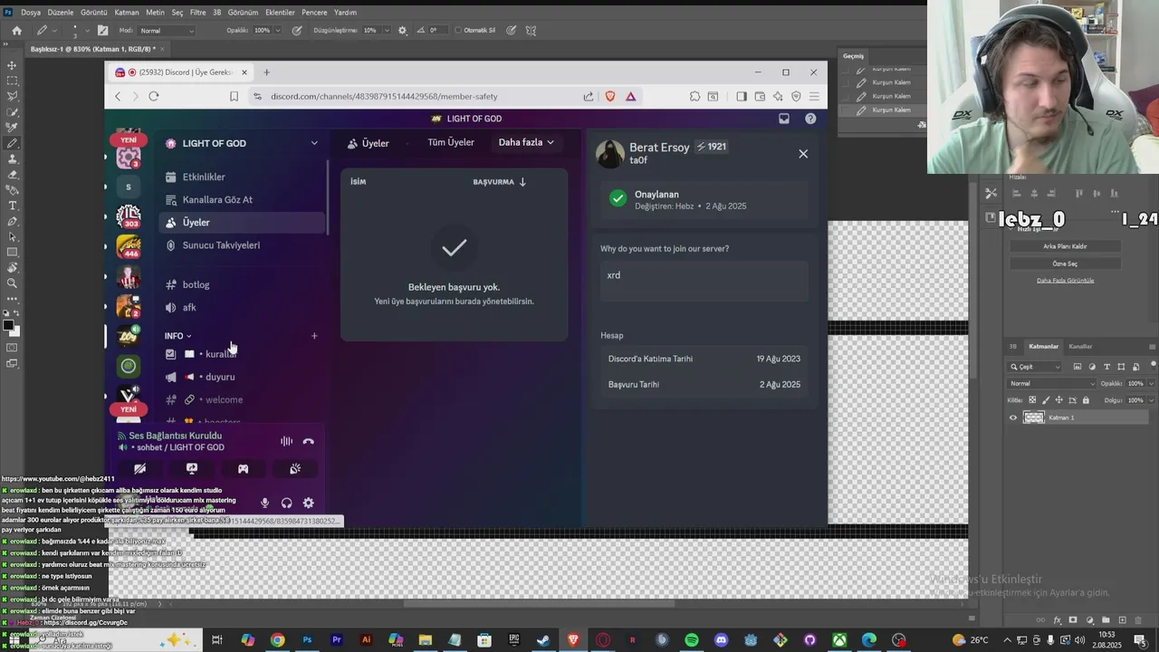Toggle lock position in layers panel
The height and width of the screenshot is (652, 1159).
tap(1058, 399)
